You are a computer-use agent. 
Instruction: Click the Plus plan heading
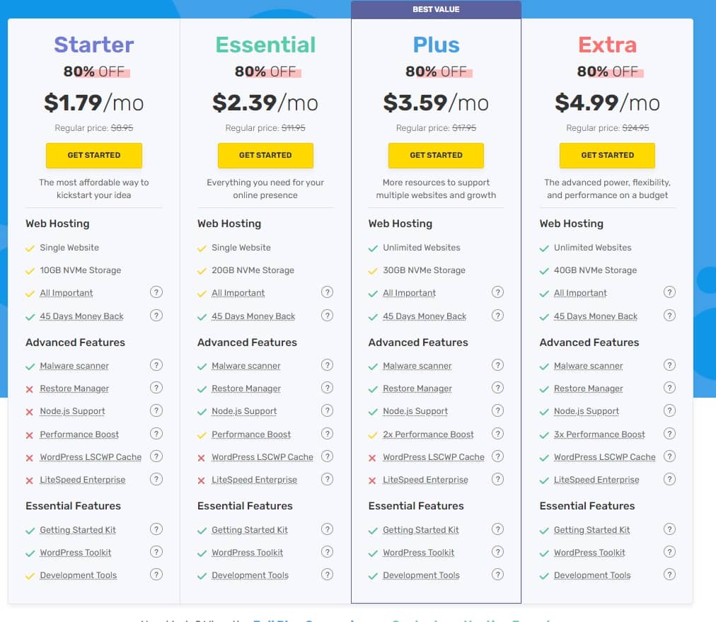pyautogui.click(x=436, y=45)
